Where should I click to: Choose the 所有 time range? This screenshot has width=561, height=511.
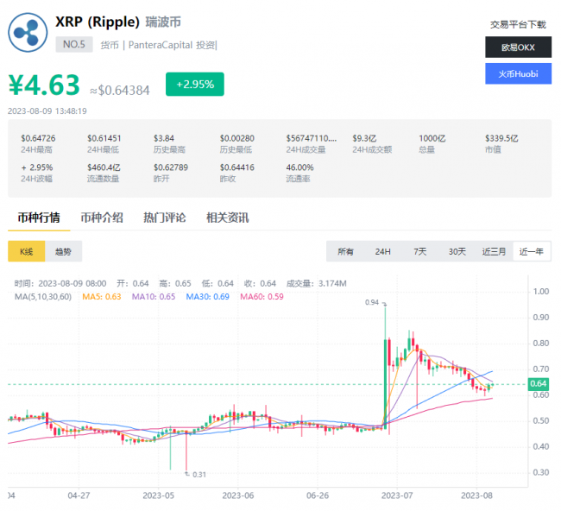coord(345,251)
